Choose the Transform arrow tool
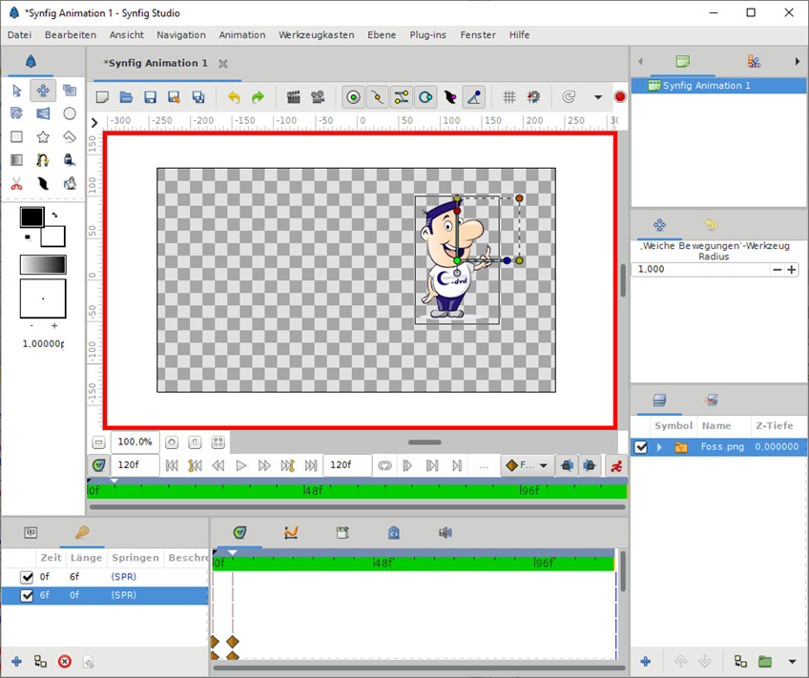Image resolution: width=809 pixels, height=678 pixels. [x=16, y=91]
